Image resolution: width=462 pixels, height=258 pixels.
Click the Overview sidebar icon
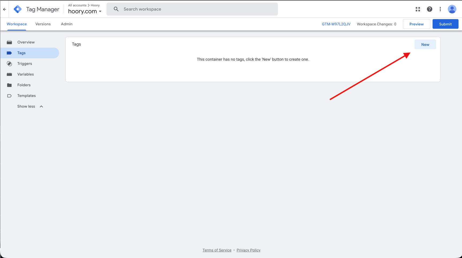pos(9,42)
